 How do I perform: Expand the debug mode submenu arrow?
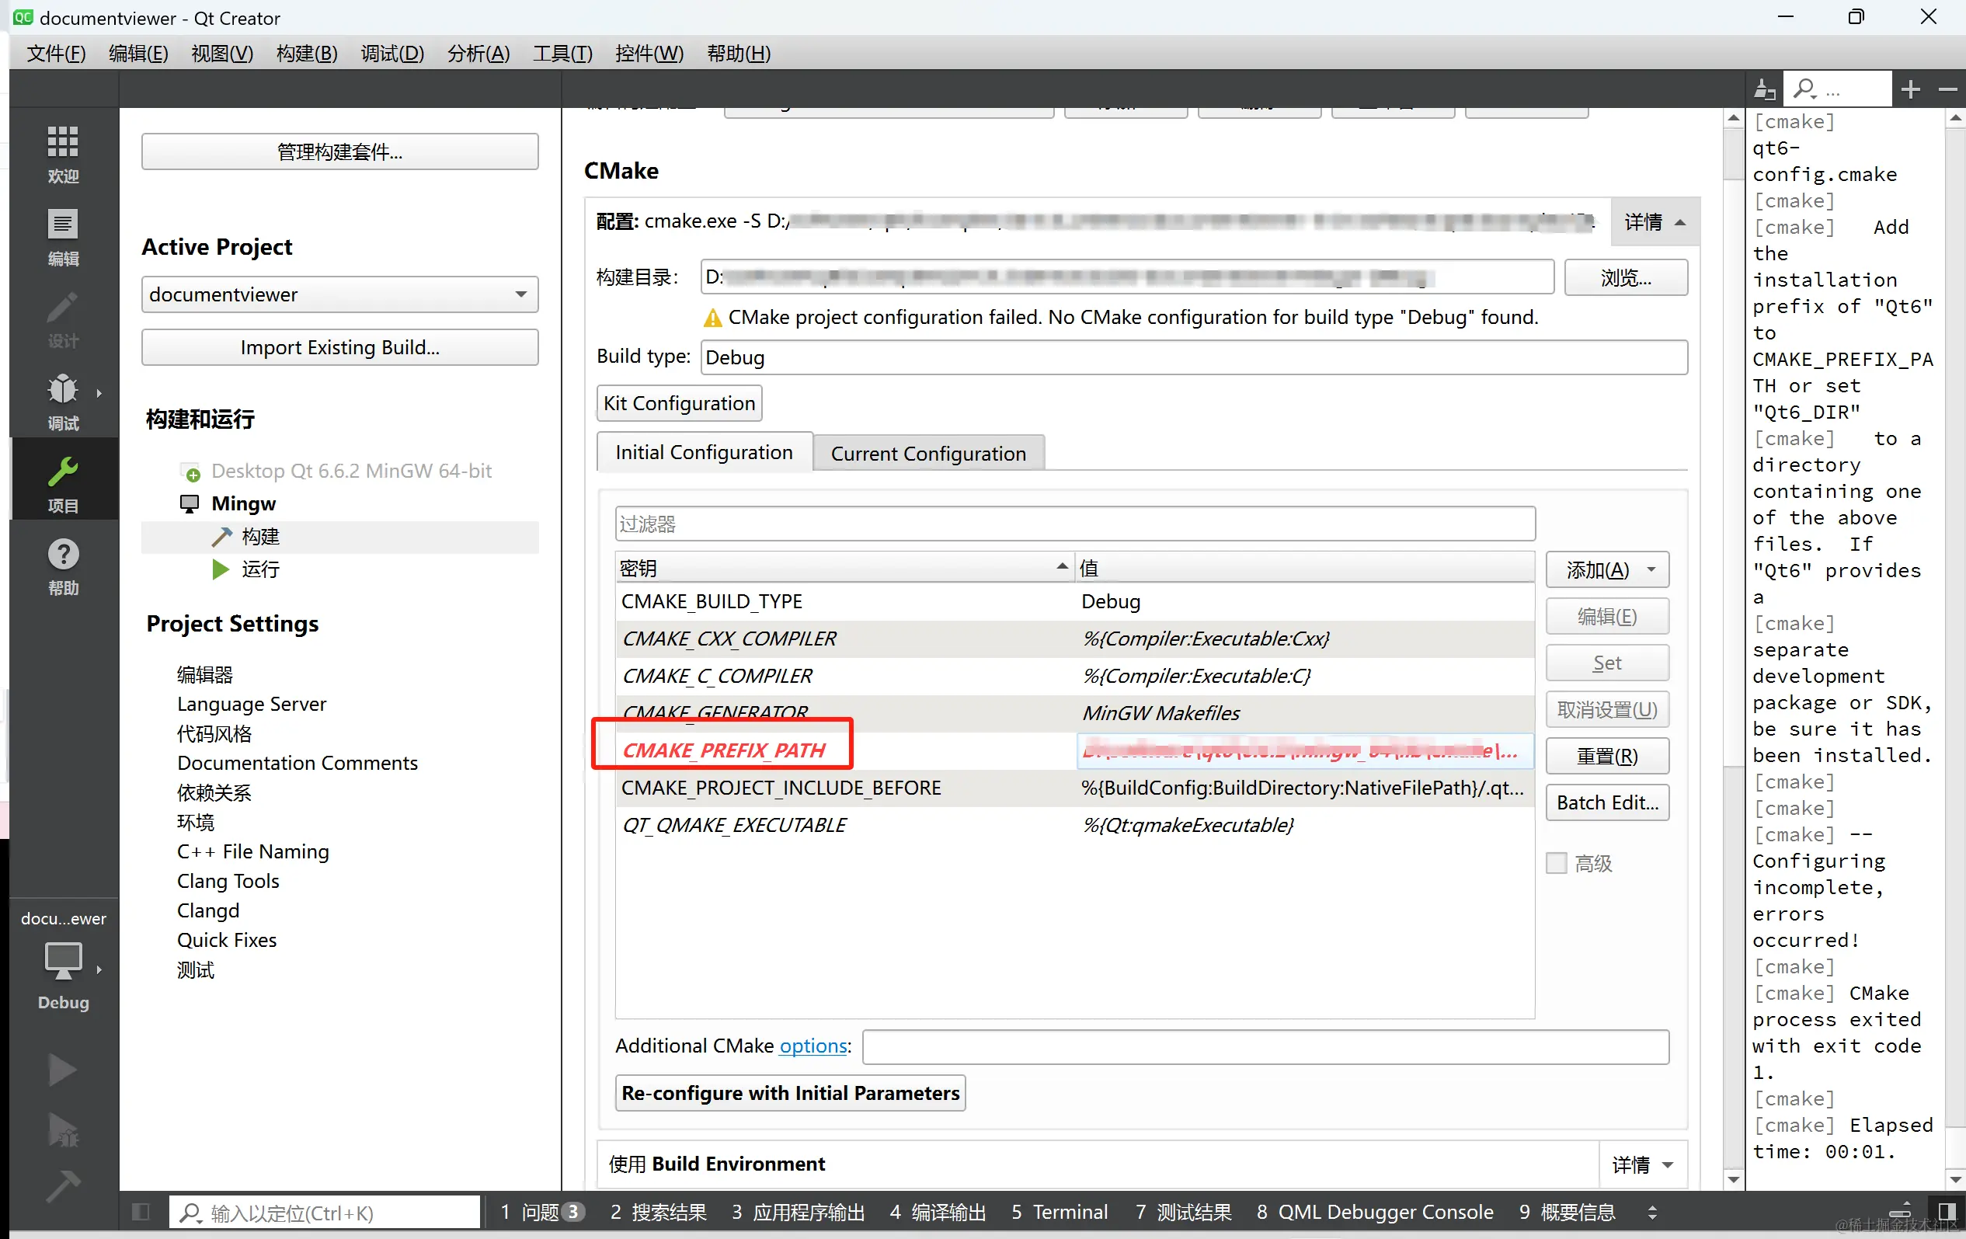[x=99, y=393]
